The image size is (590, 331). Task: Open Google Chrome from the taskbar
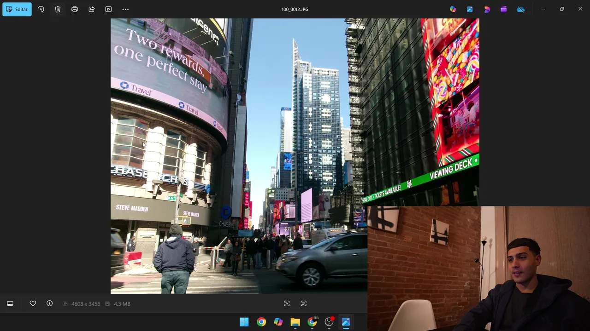click(261, 322)
